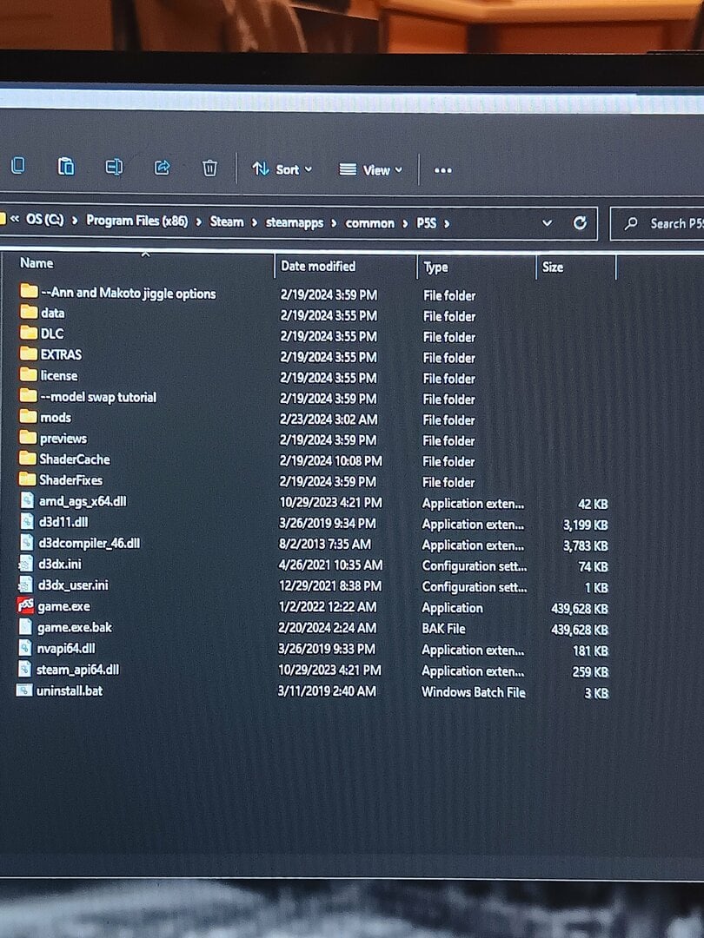The image size is (704, 938).
Task: Select uninstall.bat file icon
Action: [24, 690]
